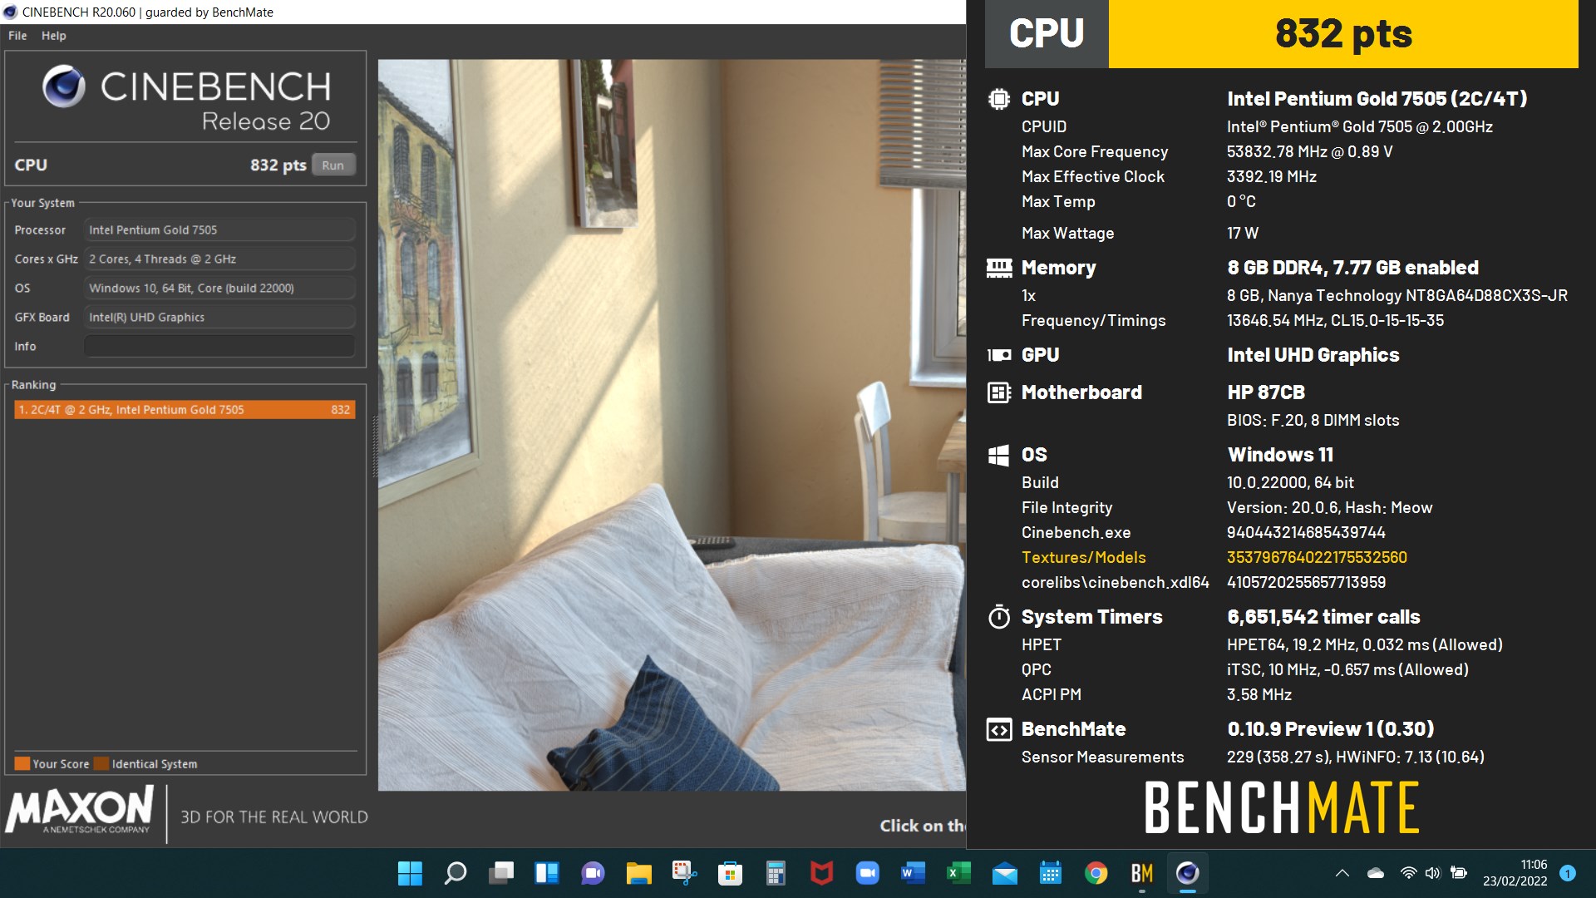Click the OS field Windows 10 build 22000

pos(219,288)
